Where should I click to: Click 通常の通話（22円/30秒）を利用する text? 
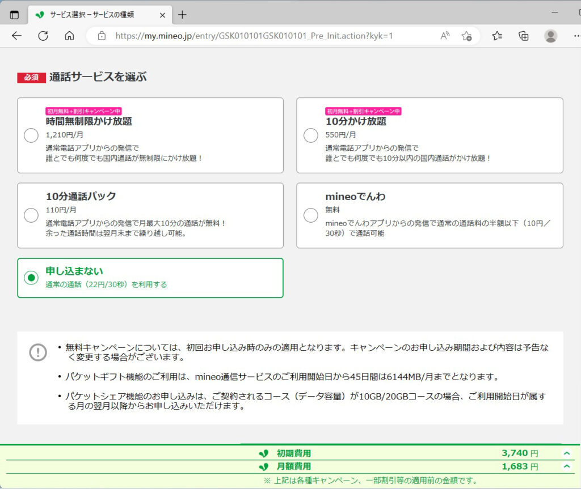(106, 284)
